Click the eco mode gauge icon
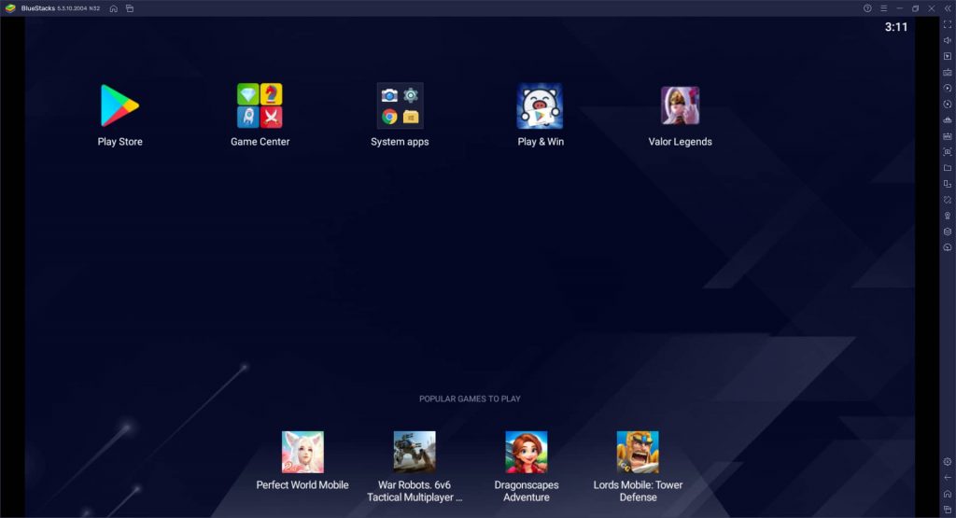956x518 pixels. (x=948, y=247)
